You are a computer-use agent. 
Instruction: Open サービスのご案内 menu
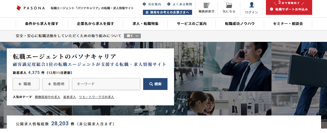pyautogui.click(x=192, y=24)
